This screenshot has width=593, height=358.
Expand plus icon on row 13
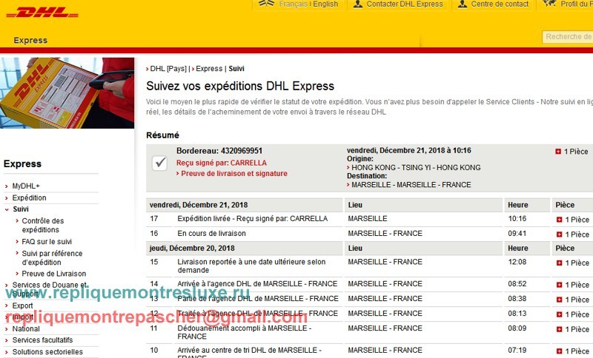coord(559,300)
